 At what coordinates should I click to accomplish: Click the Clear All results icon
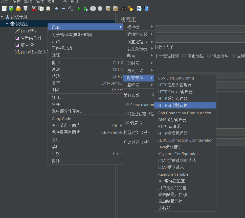click(116, 9)
